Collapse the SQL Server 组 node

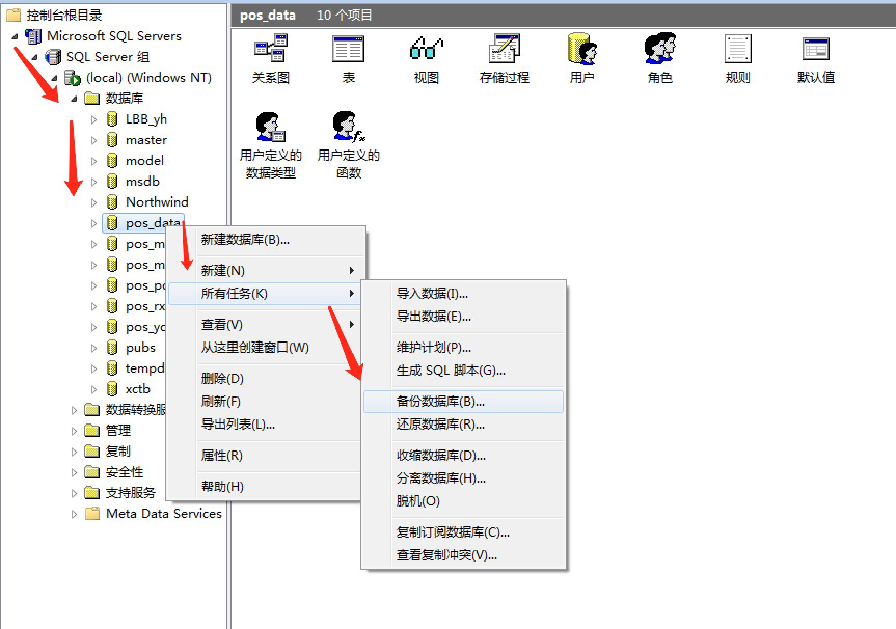coord(34,57)
